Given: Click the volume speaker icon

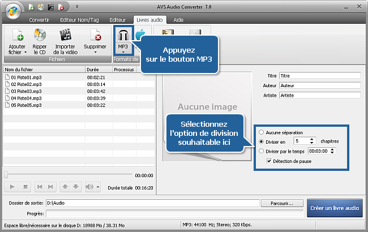Looking at the screenshot, I should [89, 187].
